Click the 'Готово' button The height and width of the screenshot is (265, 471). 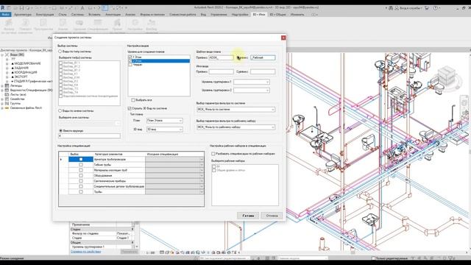click(248, 216)
